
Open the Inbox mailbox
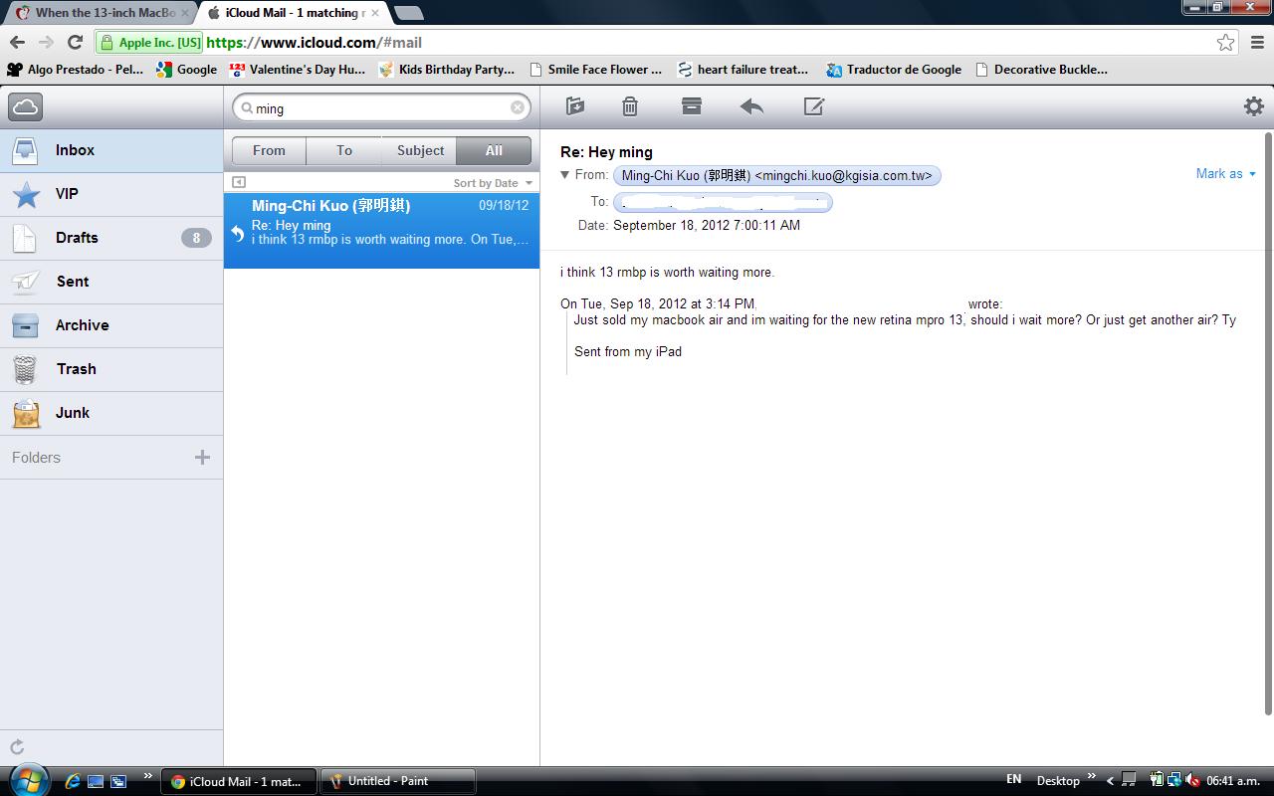click(x=111, y=150)
